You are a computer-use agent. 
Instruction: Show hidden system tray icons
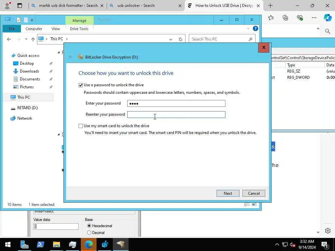tap(277, 244)
